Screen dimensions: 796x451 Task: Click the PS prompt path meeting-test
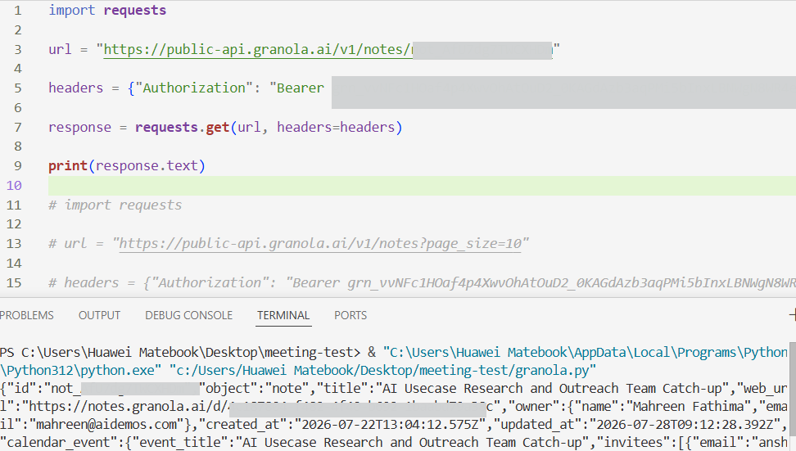pyautogui.click(x=191, y=353)
